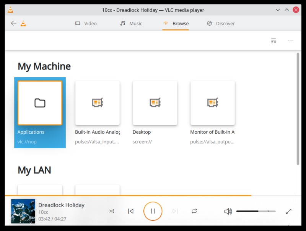The width and height of the screenshot is (306, 231).
Task: Click the VLC cone icon beside back arrow
Action: pyautogui.click(x=23, y=23)
